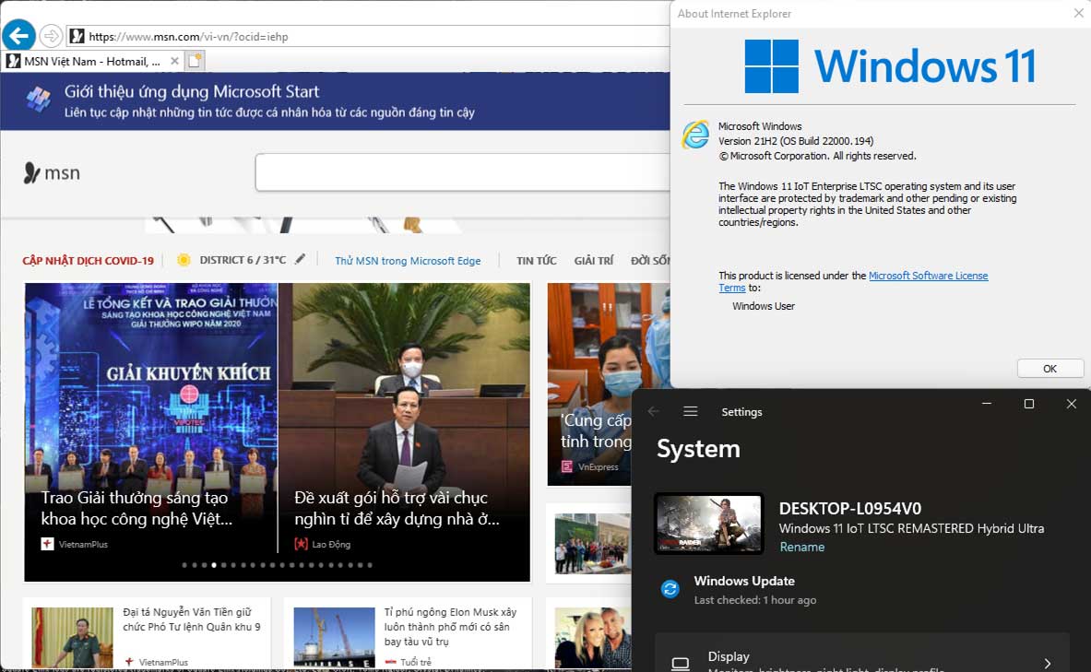
Task: Open Thử MSN trong Microsoft Edge link
Action: (x=408, y=261)
